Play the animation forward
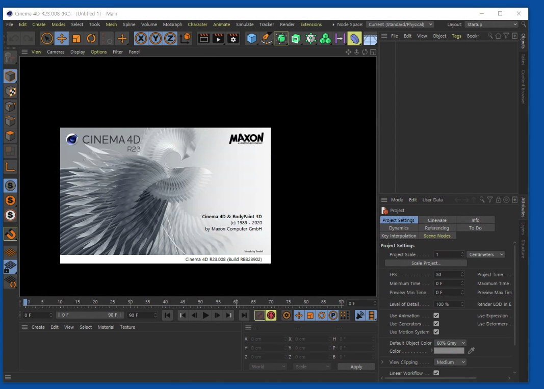Screen dimensions: 544x389 pyautogui.click(x=205, y=316)
